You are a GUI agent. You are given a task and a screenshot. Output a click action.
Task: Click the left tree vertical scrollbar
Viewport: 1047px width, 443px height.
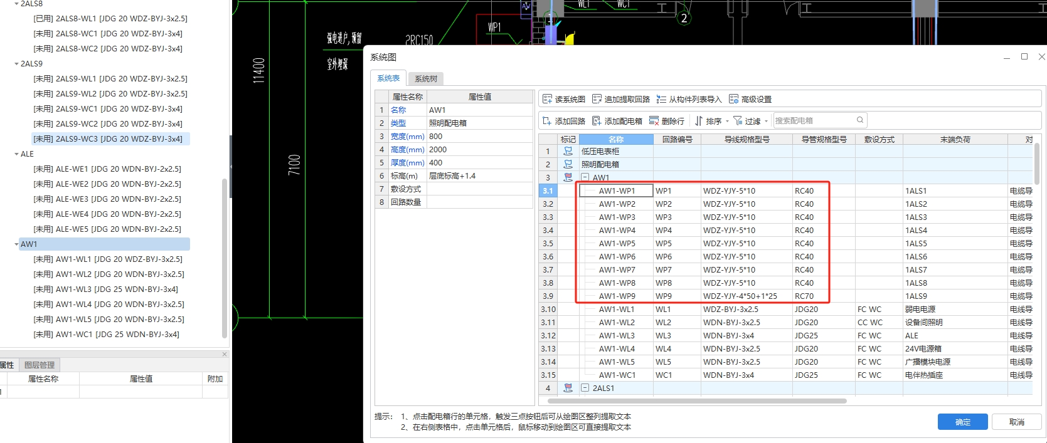coord(225,258)
